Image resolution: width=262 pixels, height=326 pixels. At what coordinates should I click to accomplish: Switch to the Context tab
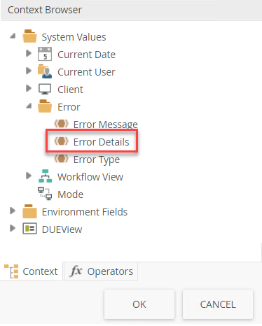coord(31,271)
